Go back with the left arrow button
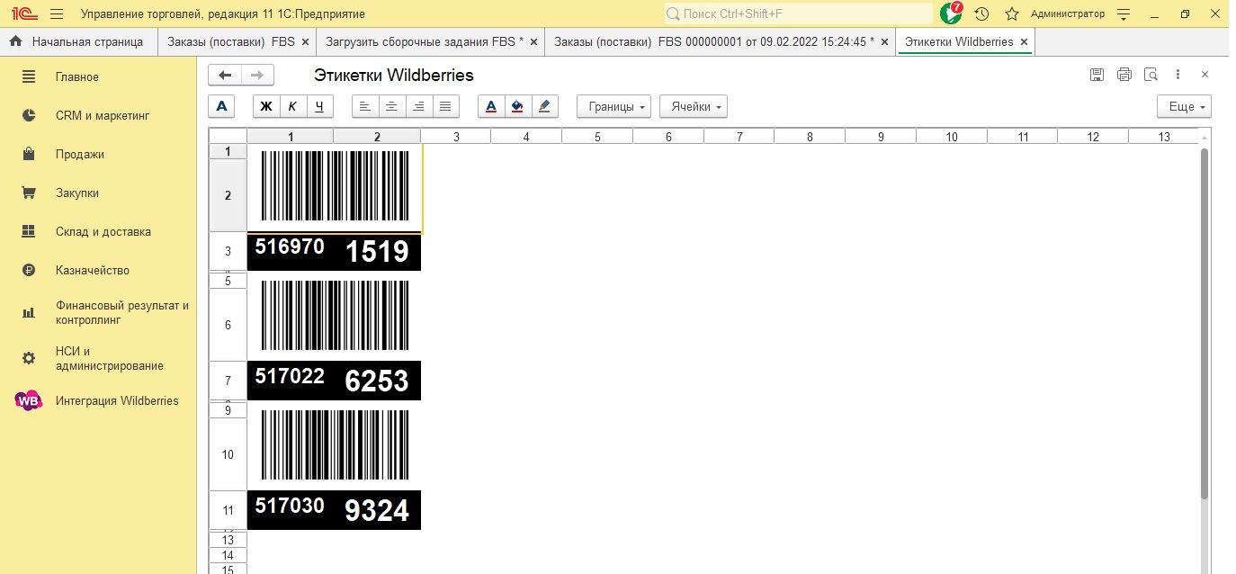 [225, 75]
